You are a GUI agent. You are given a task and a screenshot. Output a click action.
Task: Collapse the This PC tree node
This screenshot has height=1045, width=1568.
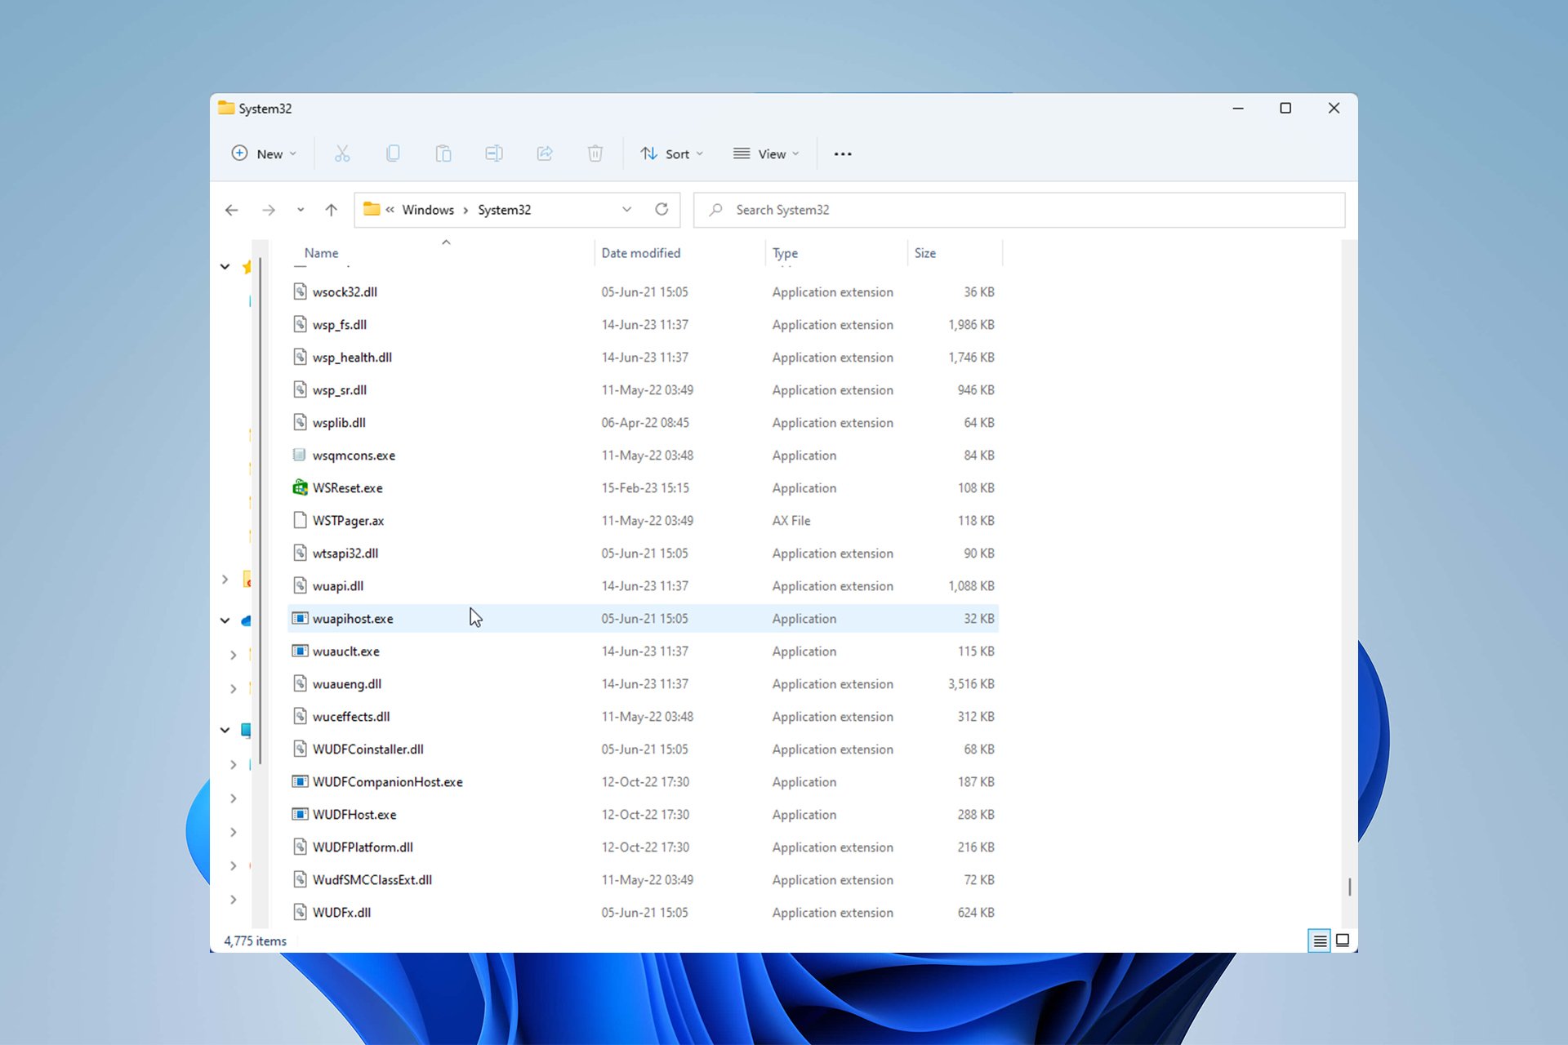tap(225, 730)
